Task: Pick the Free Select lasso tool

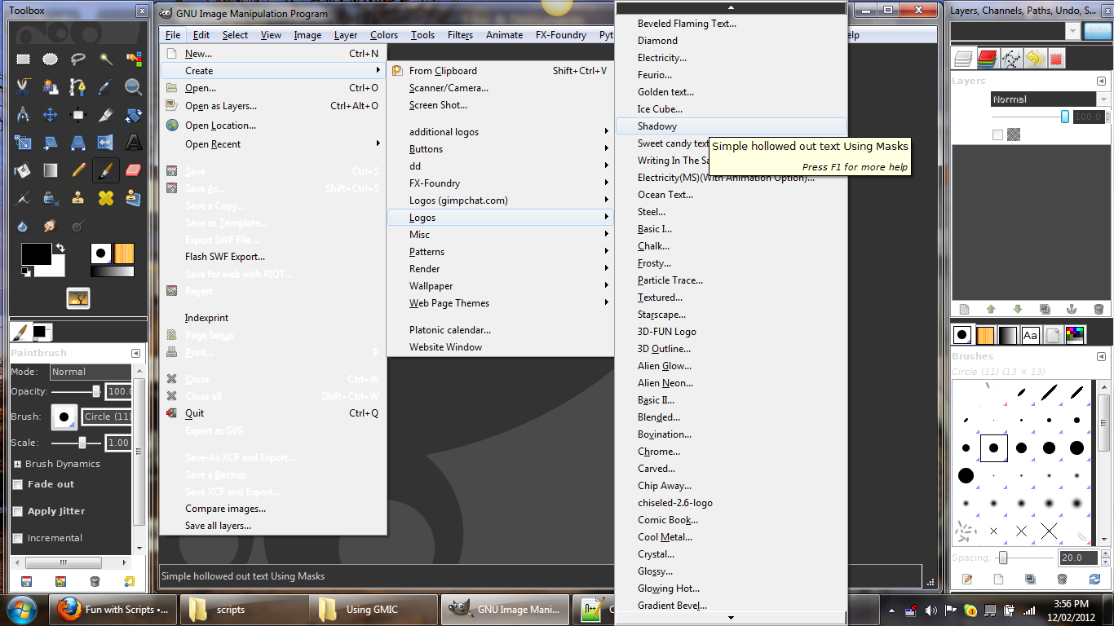Action: 78,59
